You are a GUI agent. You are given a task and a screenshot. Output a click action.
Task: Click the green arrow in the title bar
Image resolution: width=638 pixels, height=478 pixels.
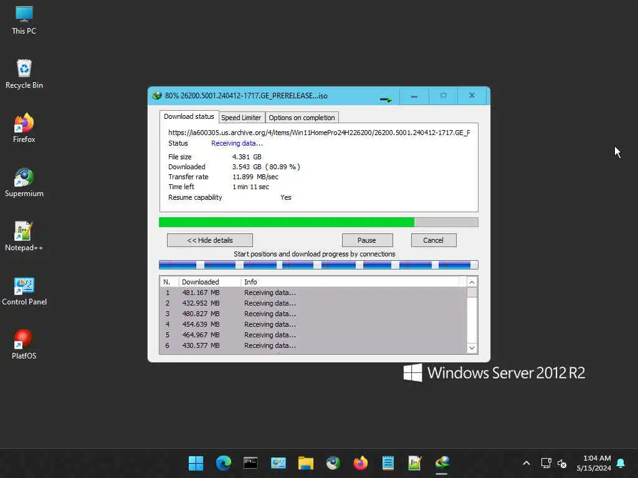pos(386,99)
